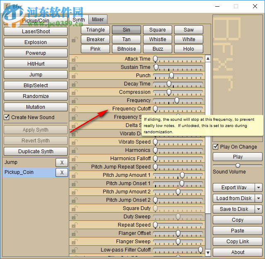
Task: Toggle the waveform type lock icon
Action: [75, 40]
